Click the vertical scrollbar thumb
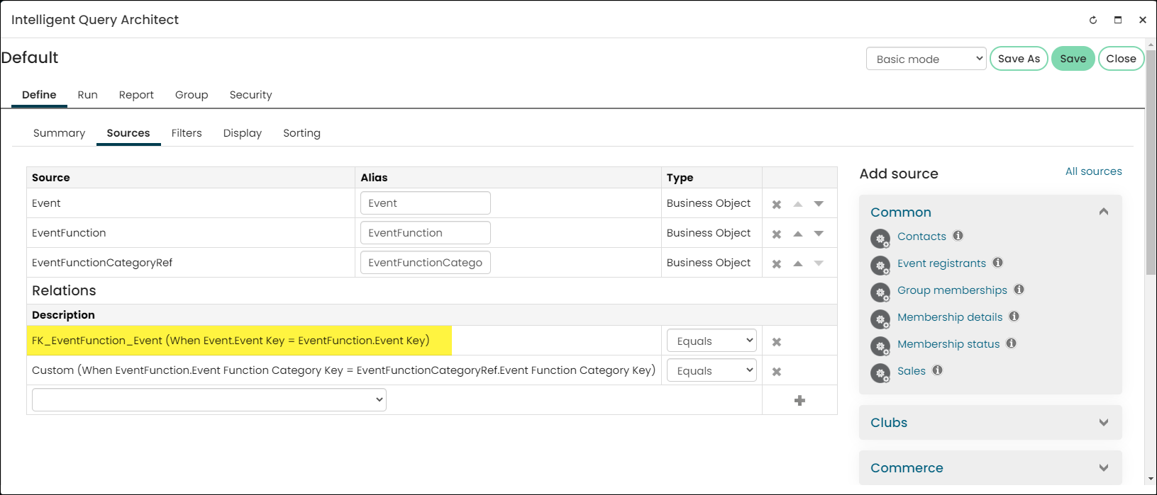The image size is (1157, 495). pos(1151,161)
